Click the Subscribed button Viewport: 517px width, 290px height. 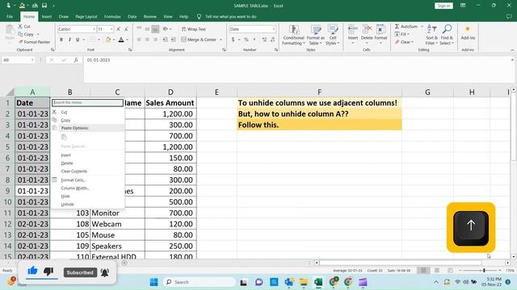[x=80, y=272]
